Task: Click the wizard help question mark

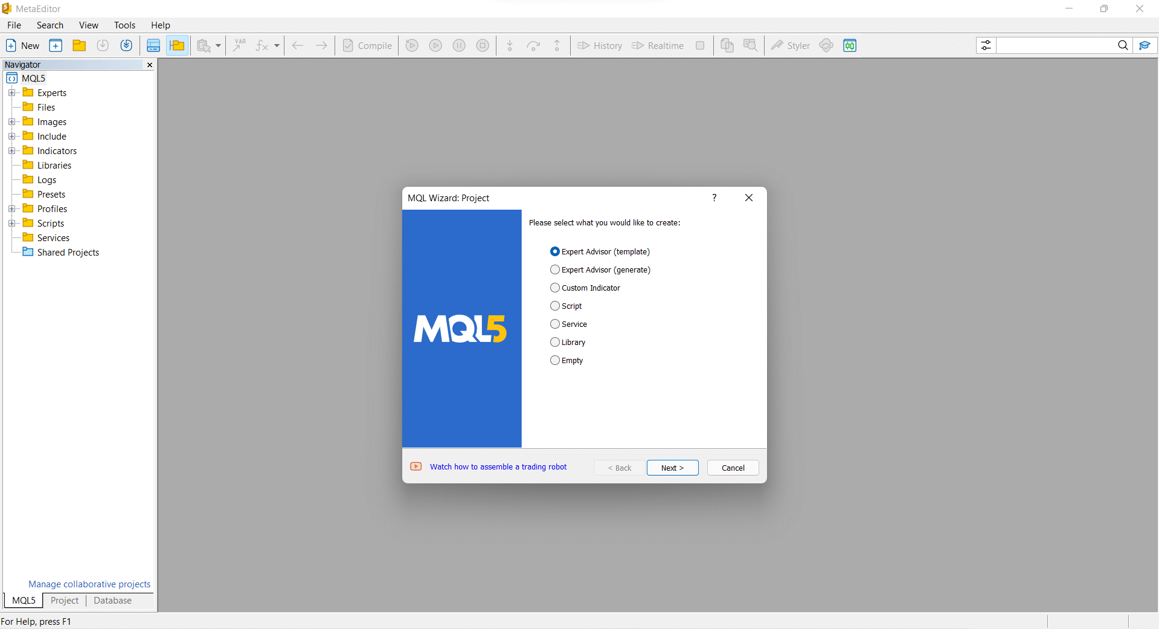Action: 714,198
